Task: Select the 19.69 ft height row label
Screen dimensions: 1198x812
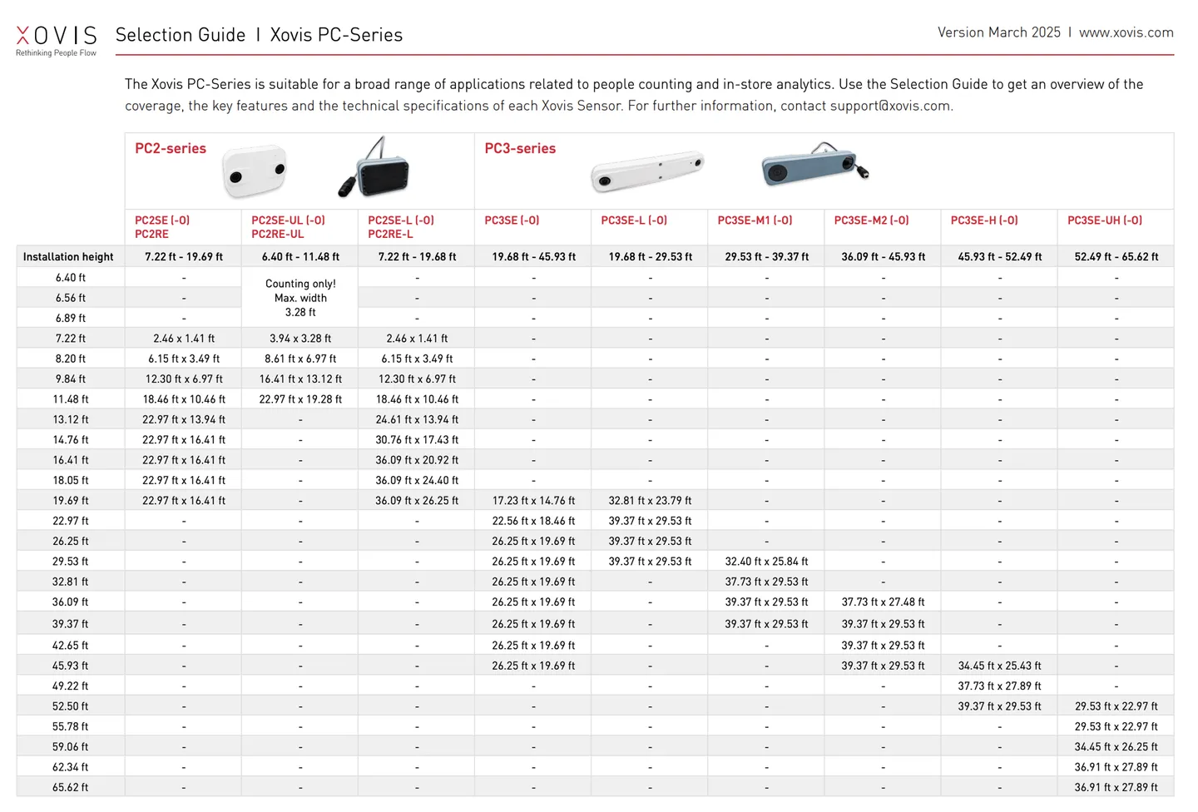Action: point(71,501)
